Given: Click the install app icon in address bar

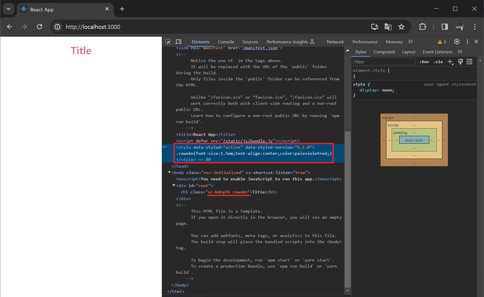Looking at the screenshot, I should click(x=374, y=27).
